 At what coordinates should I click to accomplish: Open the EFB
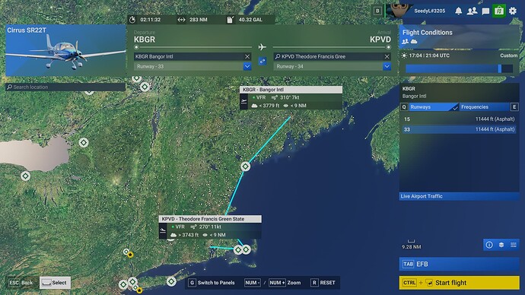[459, 264]
